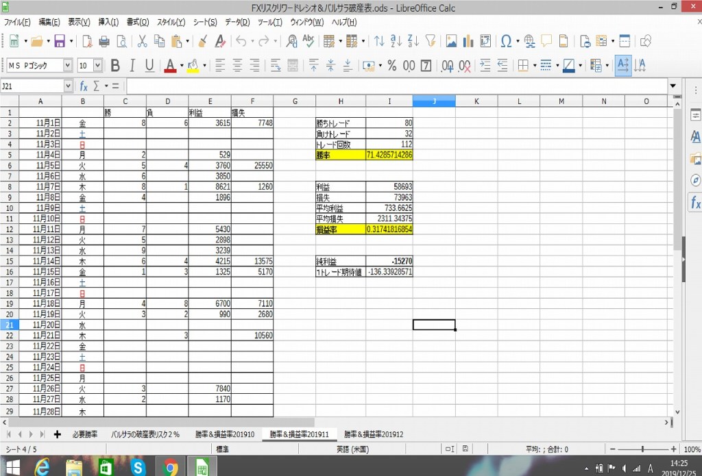Image resolution: width=702 pixels, height=476 pixels.
Task: Insert an image using the image icon
Action: [451, 41]
